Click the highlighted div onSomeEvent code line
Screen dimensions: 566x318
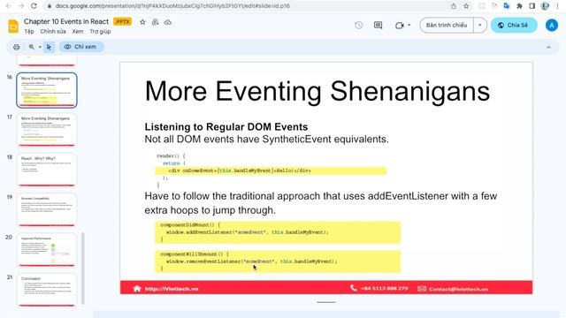[271, 170]
